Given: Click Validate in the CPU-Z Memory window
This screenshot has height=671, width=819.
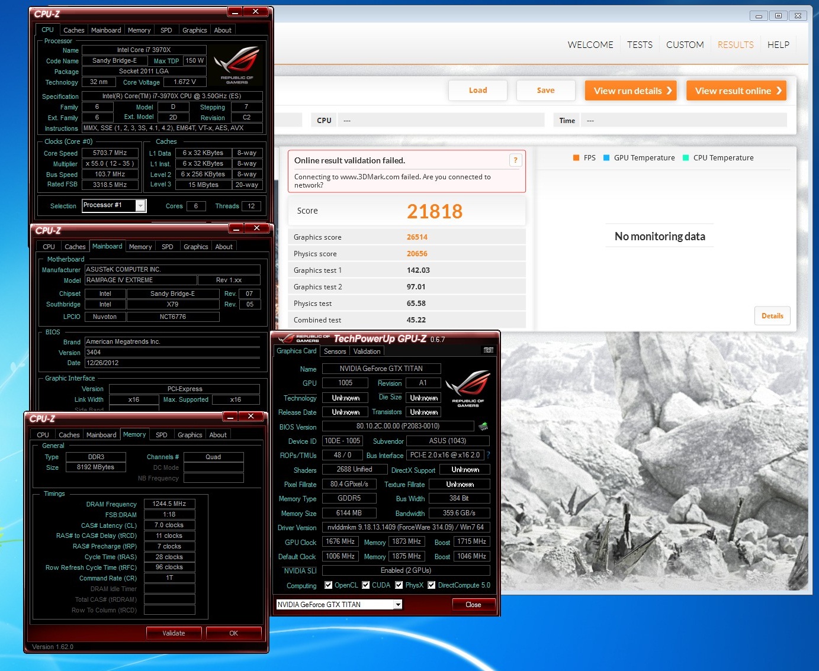Looking at the screenshot, I should click(x=174, y=633).
